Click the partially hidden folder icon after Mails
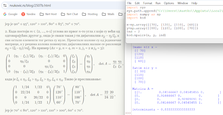The height and width of the screenshot is (115, 223). [120, 14]
